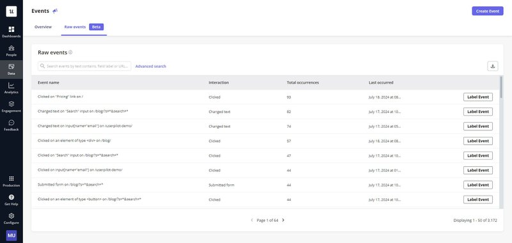Open Configure settings in the sidebar
Image resolution: width=512 pixels, height=243 pixels.
click(11, 218)
